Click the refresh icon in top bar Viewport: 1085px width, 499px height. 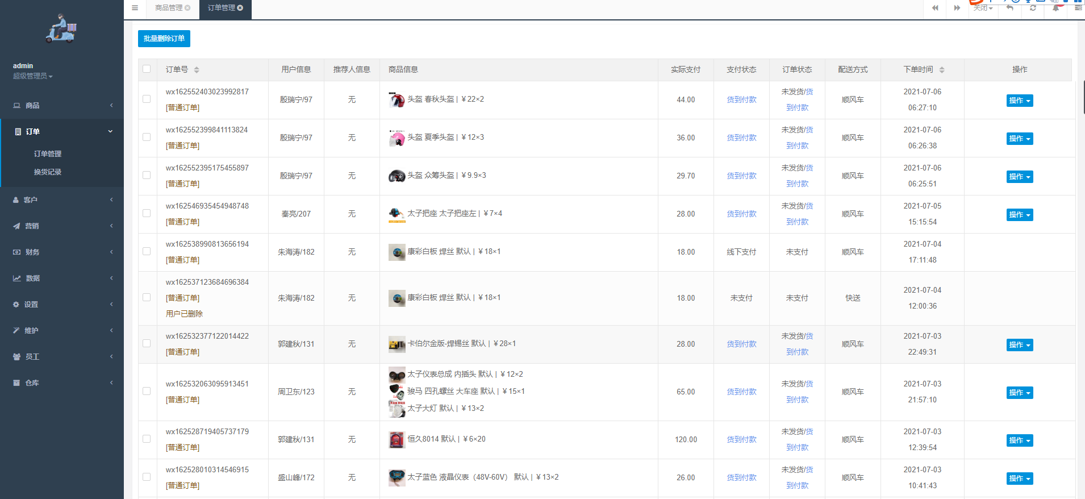(x=1033, y=8)
